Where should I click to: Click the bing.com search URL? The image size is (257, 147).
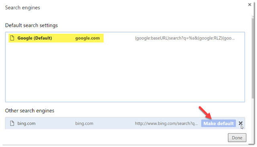(x=166, y=123)
